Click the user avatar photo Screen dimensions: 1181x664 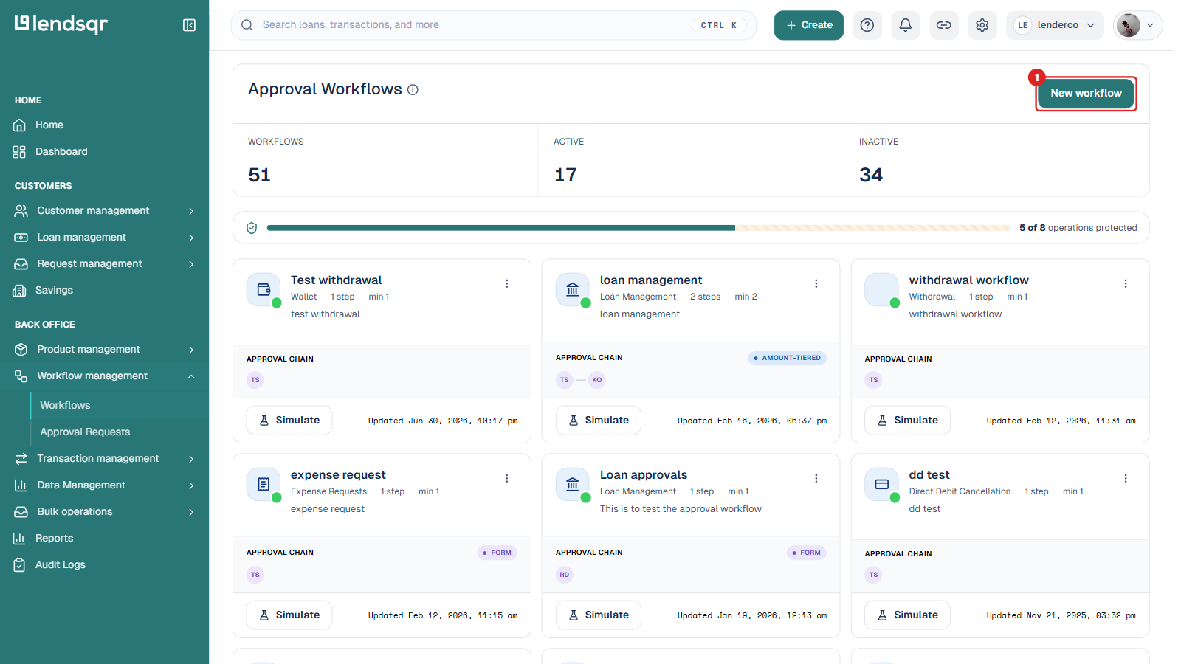click(x=1128, y=25)
